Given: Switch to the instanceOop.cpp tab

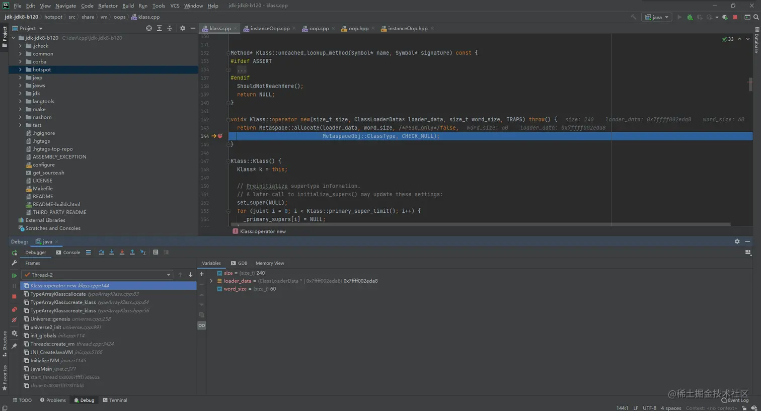Looking at the screenshot, I should 270,28.
